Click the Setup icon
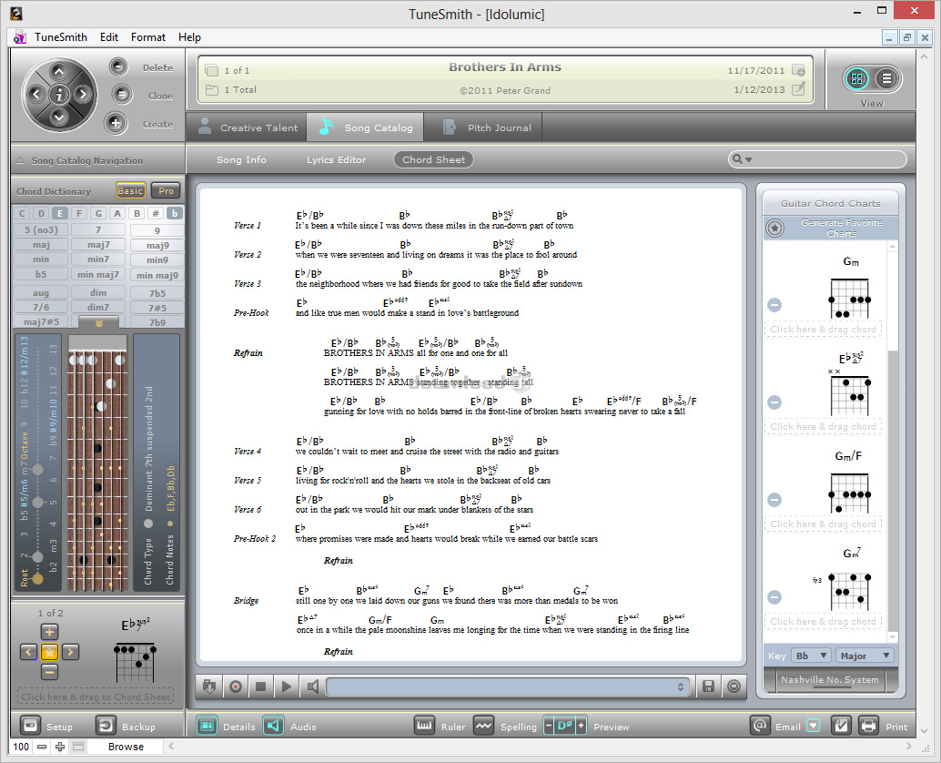The image size is (941, 763). pyautogui.click(x=30, y=726)
